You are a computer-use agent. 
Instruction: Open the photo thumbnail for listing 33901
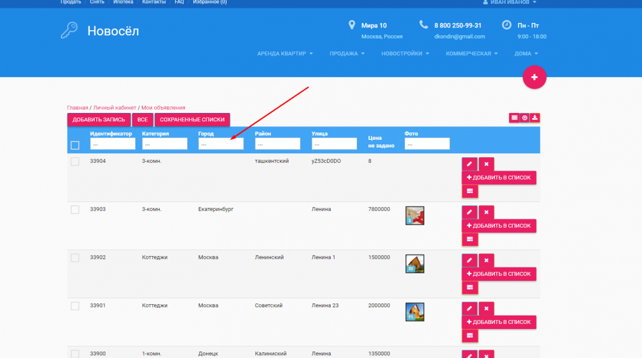pyautogui.click(x=415, y=312)
